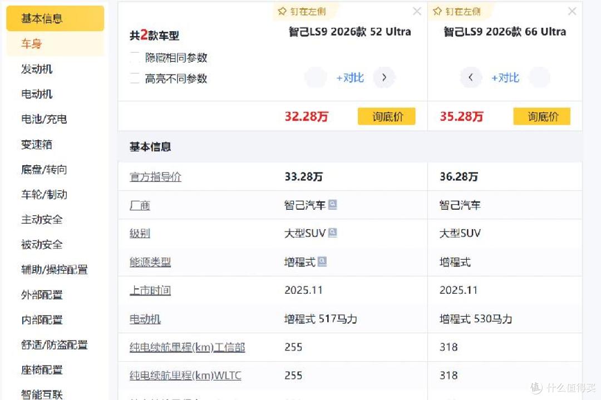Click 2025.11 launch date in 52 Ultra column

[304, 290]
